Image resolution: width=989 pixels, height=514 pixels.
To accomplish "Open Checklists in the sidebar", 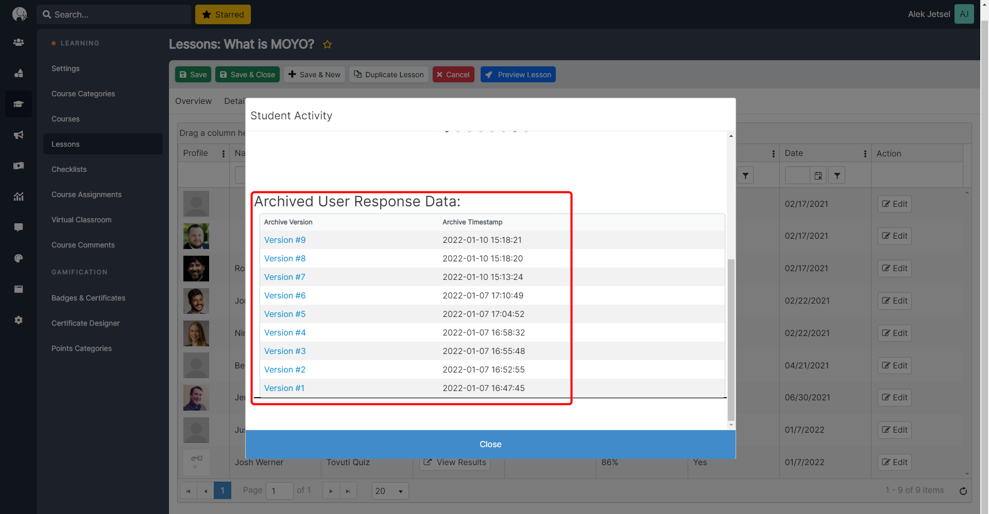I will coord(69,169).
